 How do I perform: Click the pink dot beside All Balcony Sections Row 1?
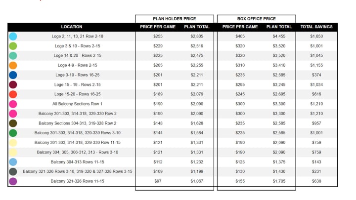click(13, 104)
